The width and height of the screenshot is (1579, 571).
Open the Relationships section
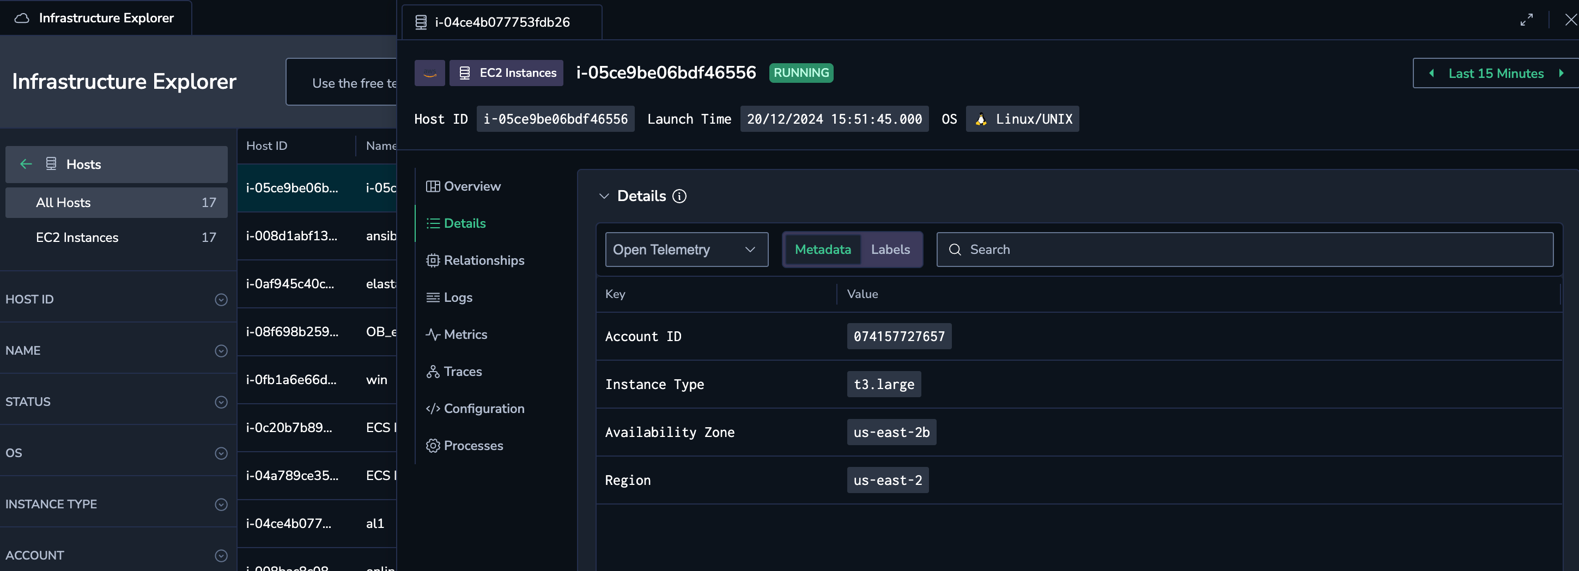click(x=475, y=260)
